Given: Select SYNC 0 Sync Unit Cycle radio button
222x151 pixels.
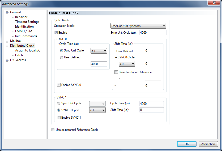Looking at the screenshot, I should click(61, 50).
